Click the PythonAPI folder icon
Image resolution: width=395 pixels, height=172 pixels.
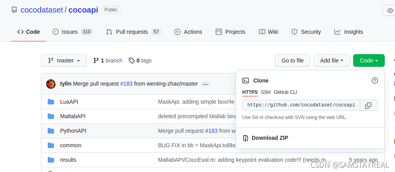point(51,131)
